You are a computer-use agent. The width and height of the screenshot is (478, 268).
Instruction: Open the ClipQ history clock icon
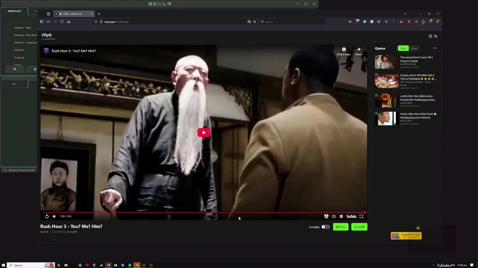pyautogui.click(x=430, y=36)
